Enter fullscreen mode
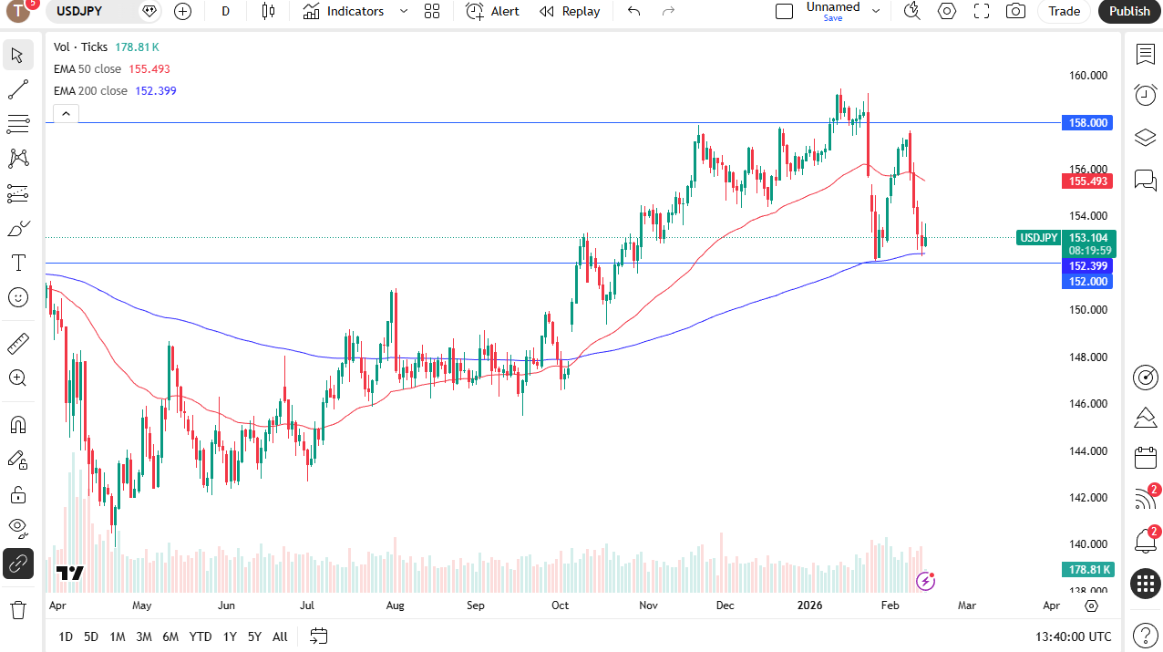The width and height of the screenshot is (1163, 652). [x=982, y=11]
